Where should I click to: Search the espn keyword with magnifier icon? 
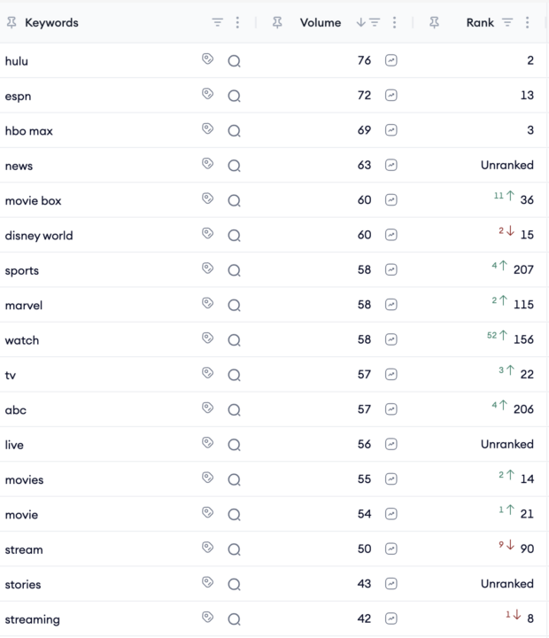(x=235, y=96)
